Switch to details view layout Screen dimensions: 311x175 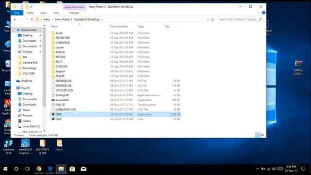[x=258, y=135]
